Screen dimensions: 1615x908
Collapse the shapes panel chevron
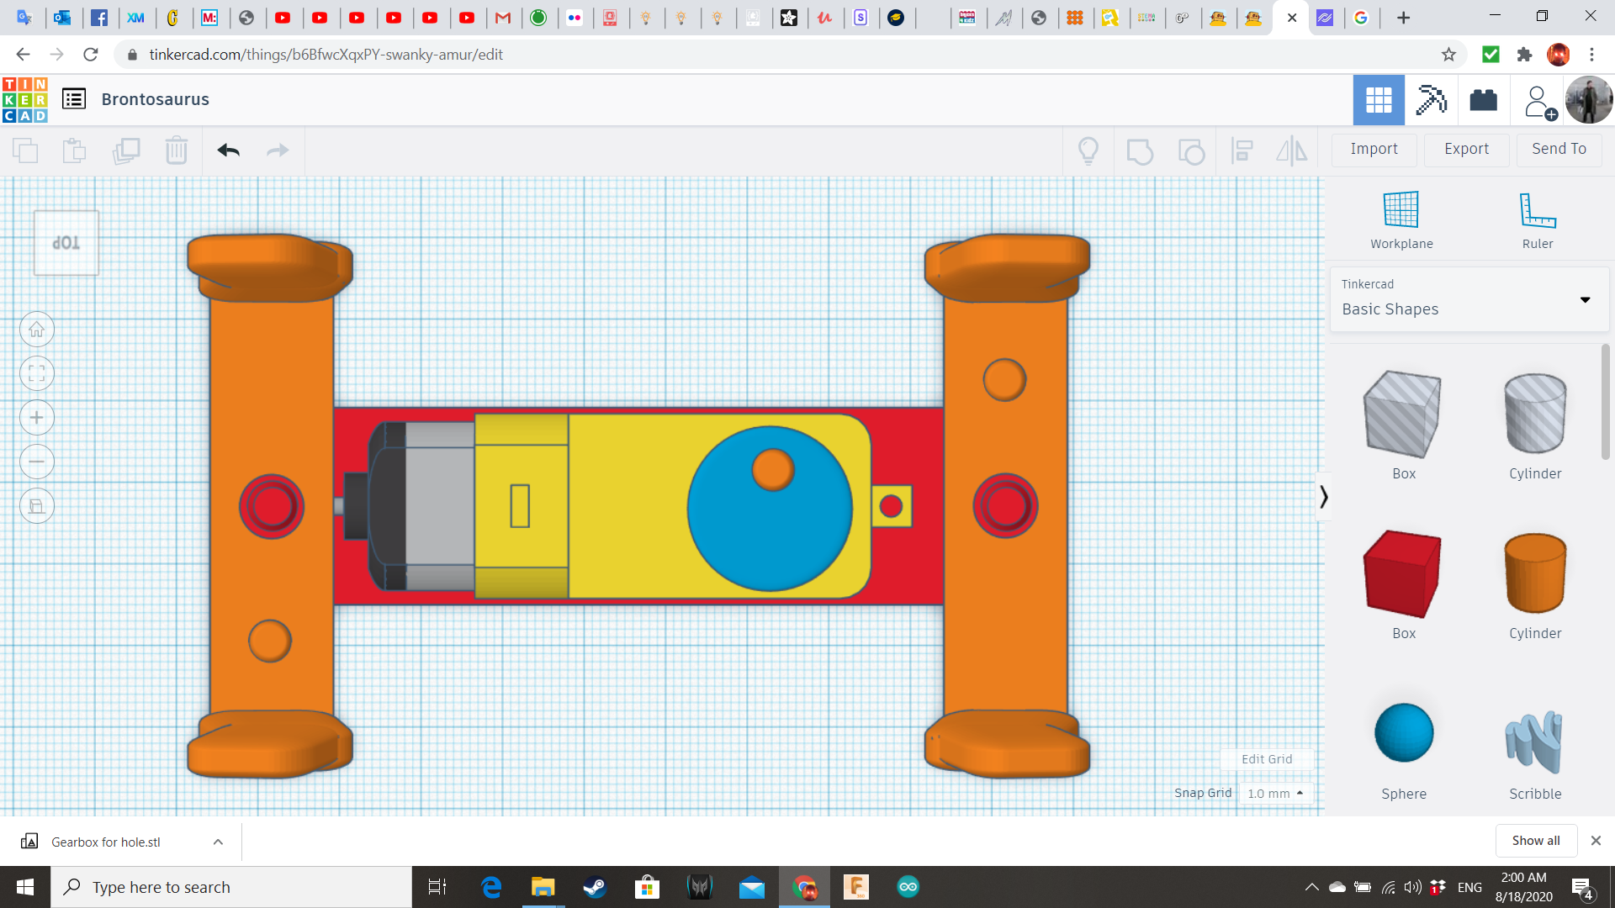1323,497
